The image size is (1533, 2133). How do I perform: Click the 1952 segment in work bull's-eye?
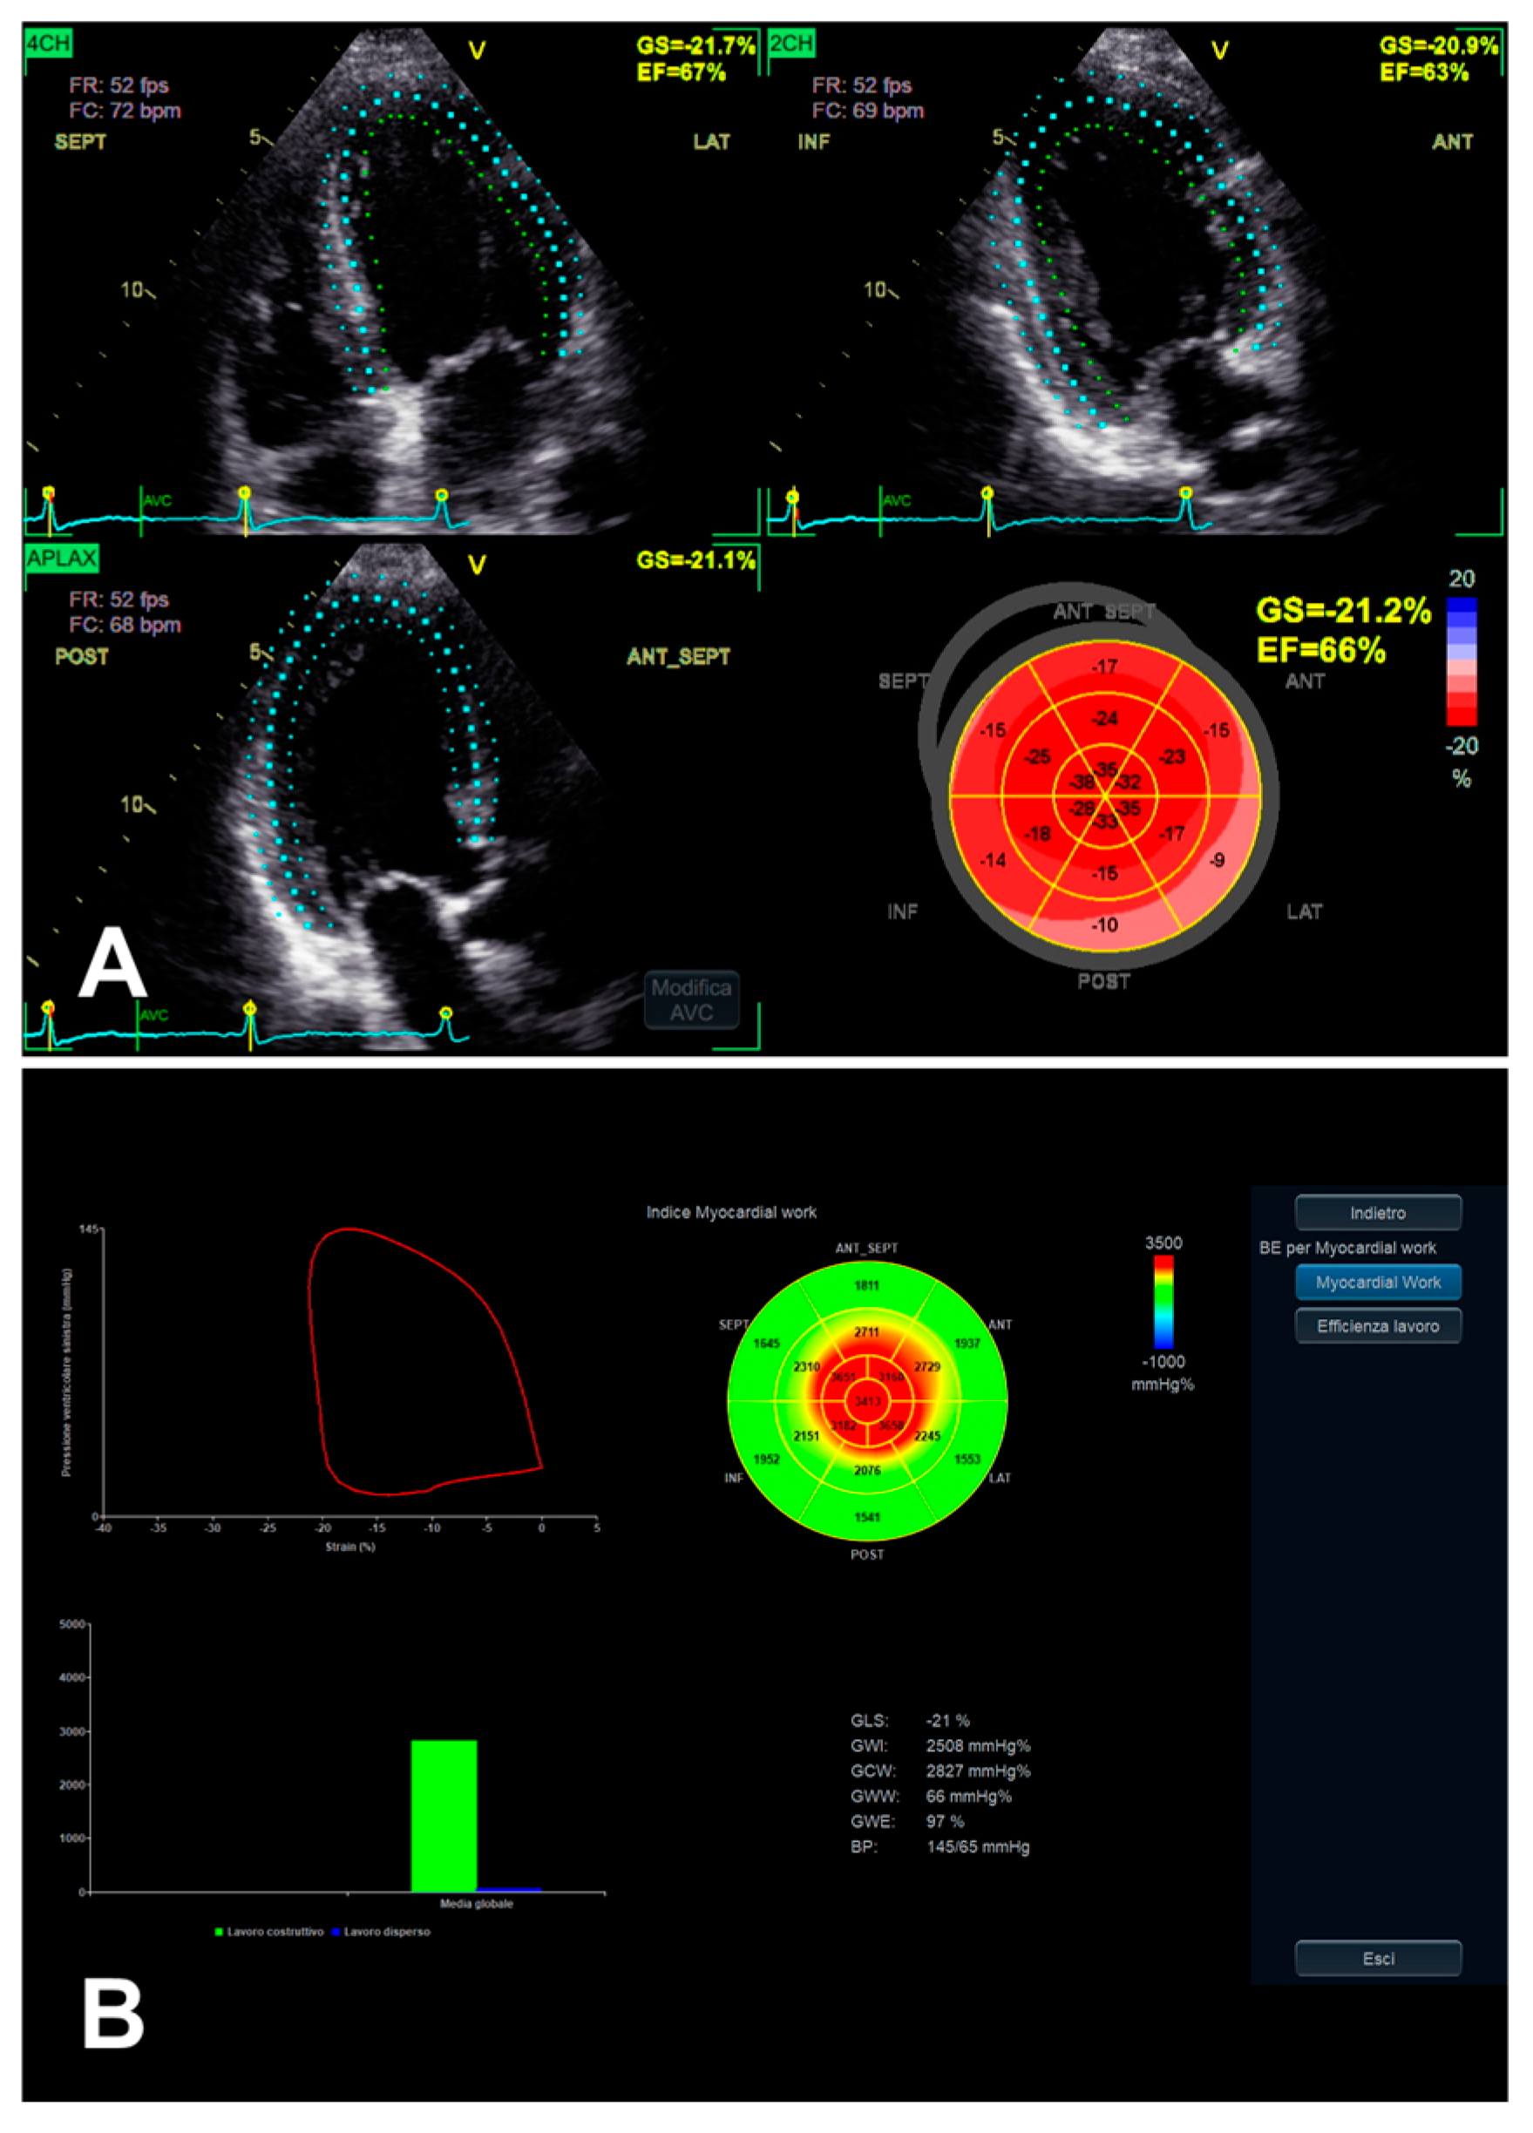(767, 1459)
